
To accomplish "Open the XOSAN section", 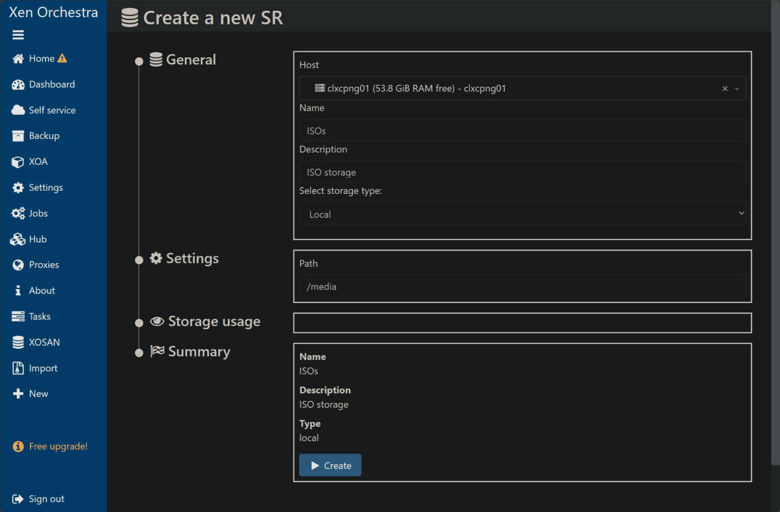I will point(45,342).
